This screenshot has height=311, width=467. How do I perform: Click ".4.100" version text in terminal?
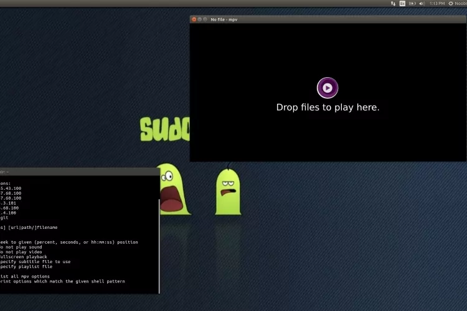(x=8, y=213)
